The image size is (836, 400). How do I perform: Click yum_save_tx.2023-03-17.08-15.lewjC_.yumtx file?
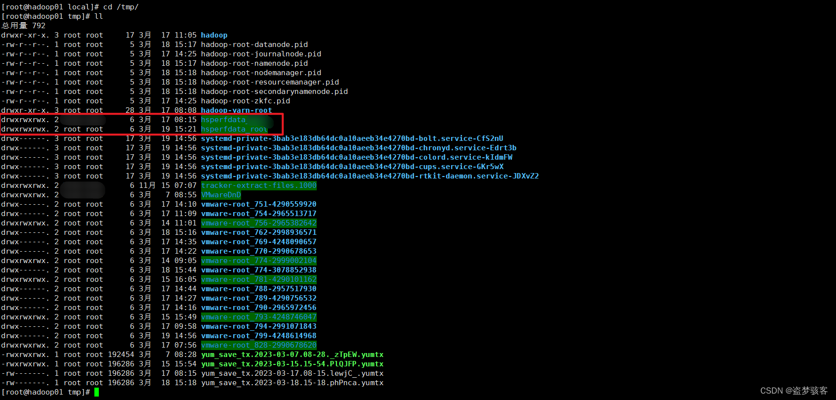[x=292, y=373]
